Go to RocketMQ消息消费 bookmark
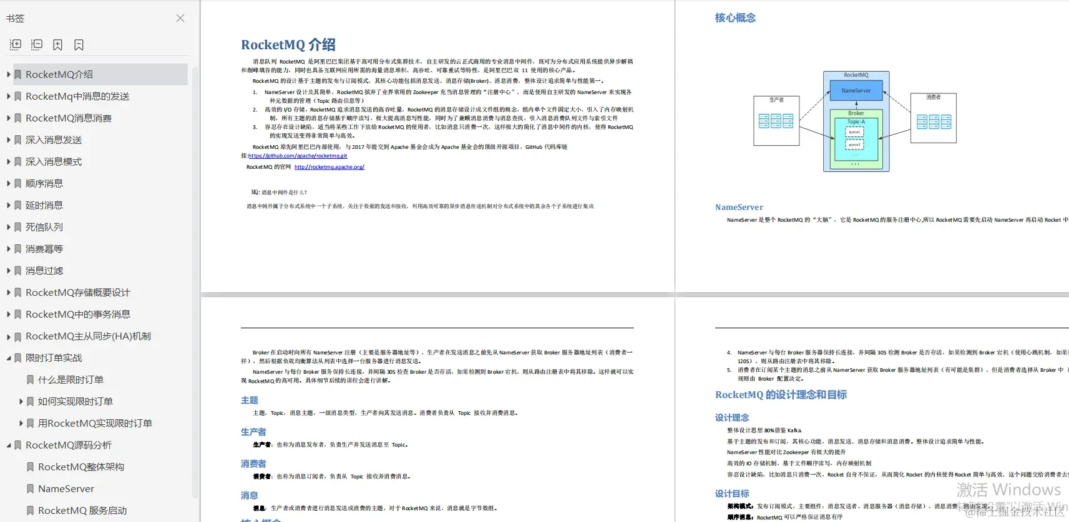Viewport: 1069px width, 522px height. coord(69,118)
